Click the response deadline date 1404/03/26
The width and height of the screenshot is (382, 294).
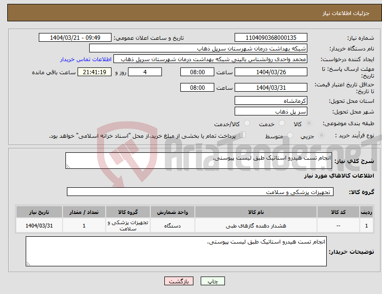(271, 72)
